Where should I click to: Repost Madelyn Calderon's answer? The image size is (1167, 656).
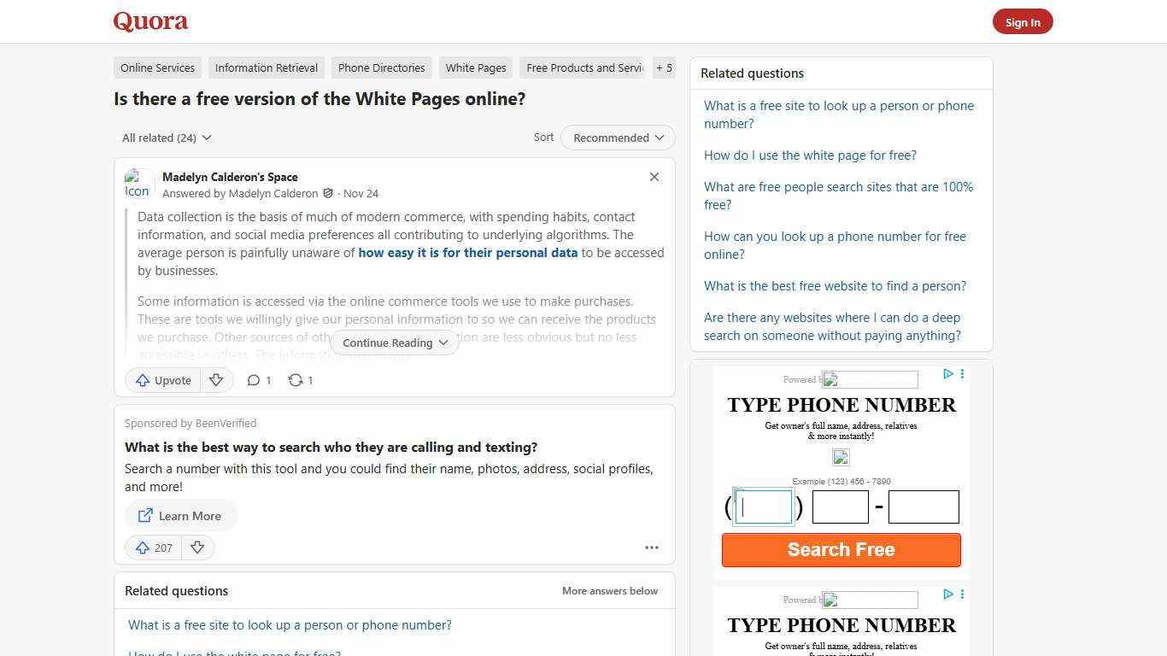pyautogui.click(x=300, y=380)
